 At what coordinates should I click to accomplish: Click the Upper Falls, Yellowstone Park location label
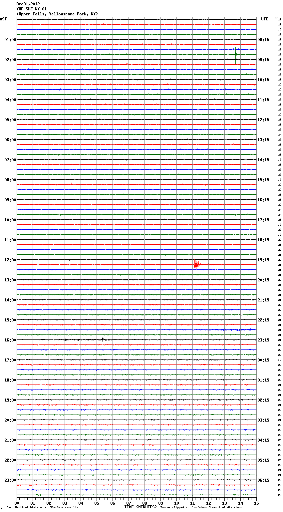pyautogui.click(x=57, y=14)
